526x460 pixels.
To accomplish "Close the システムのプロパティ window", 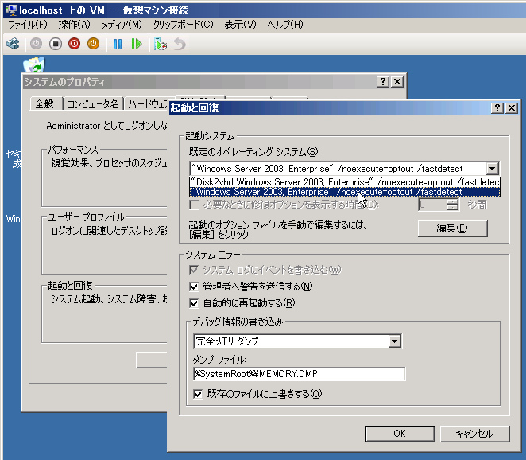I will (397, 82).
